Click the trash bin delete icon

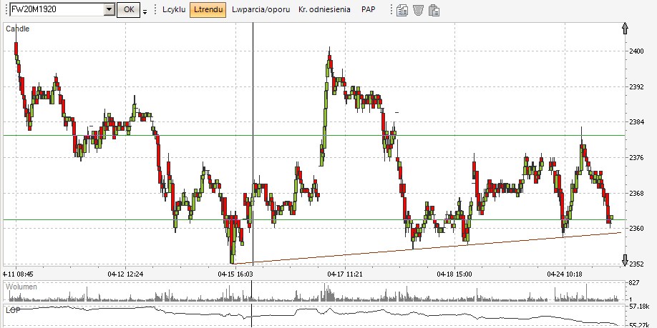tap(418, 10)
